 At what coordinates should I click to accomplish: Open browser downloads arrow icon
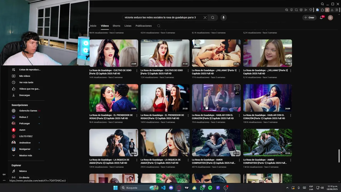(x=332, y=10)
